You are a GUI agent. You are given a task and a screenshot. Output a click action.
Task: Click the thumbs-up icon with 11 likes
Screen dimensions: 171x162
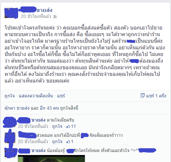68,127
